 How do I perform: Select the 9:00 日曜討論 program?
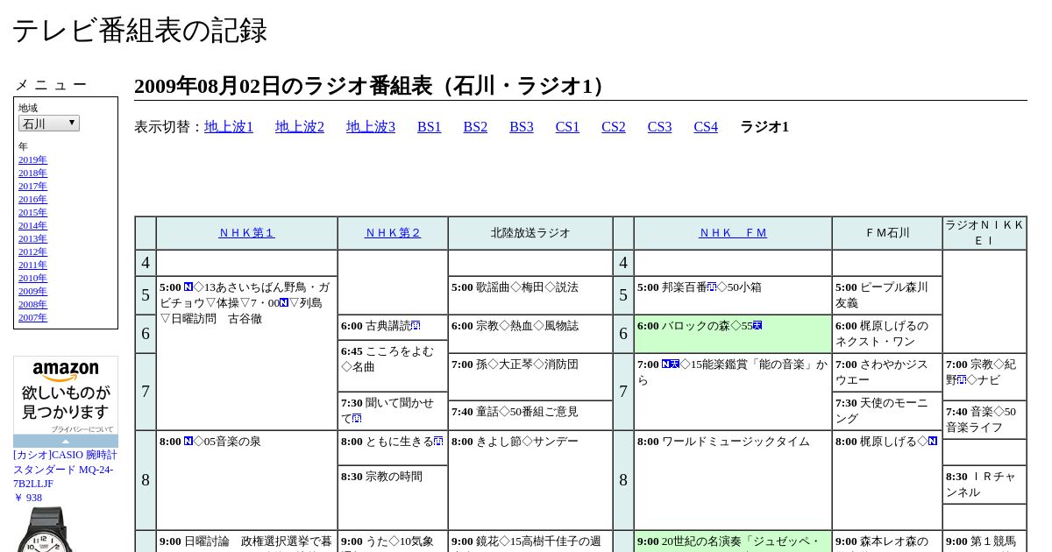point(246,541)
